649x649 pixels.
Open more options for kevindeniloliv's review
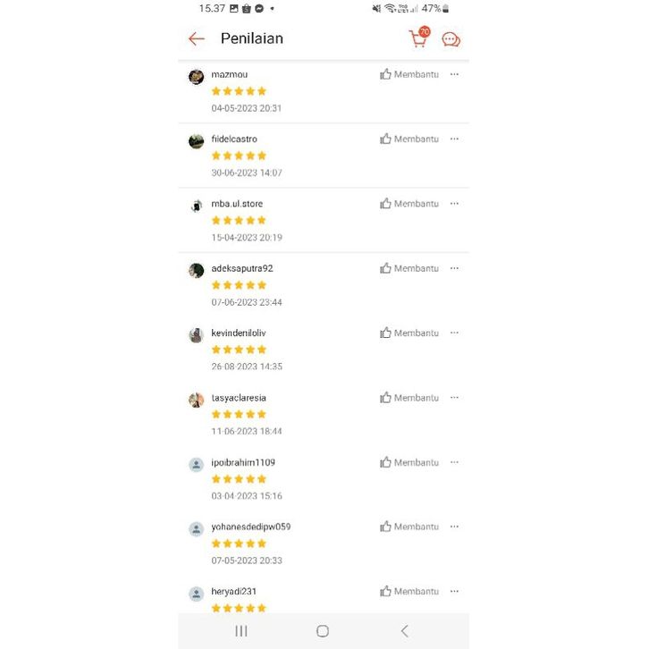(x=454, y=333)
